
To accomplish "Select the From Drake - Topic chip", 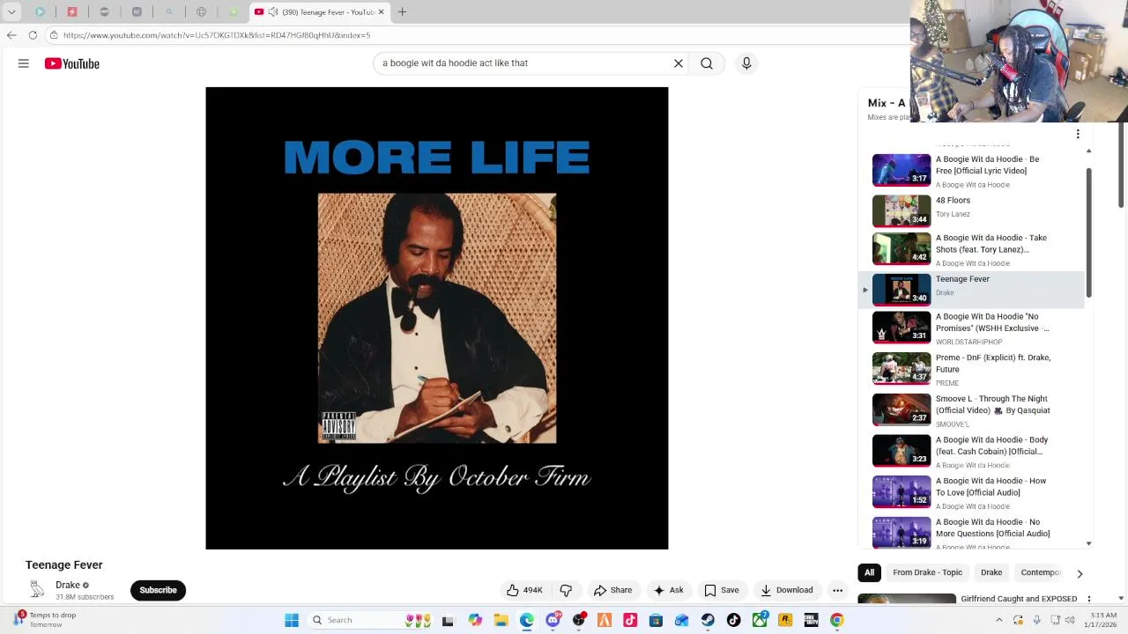I will coord(927,572).
